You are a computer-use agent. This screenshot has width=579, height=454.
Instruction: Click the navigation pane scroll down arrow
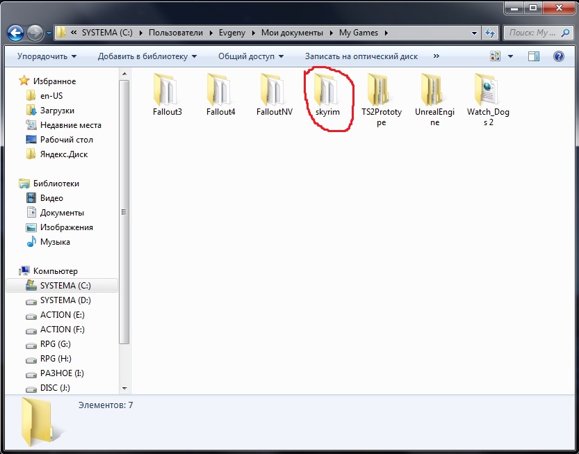coord(124,388)
